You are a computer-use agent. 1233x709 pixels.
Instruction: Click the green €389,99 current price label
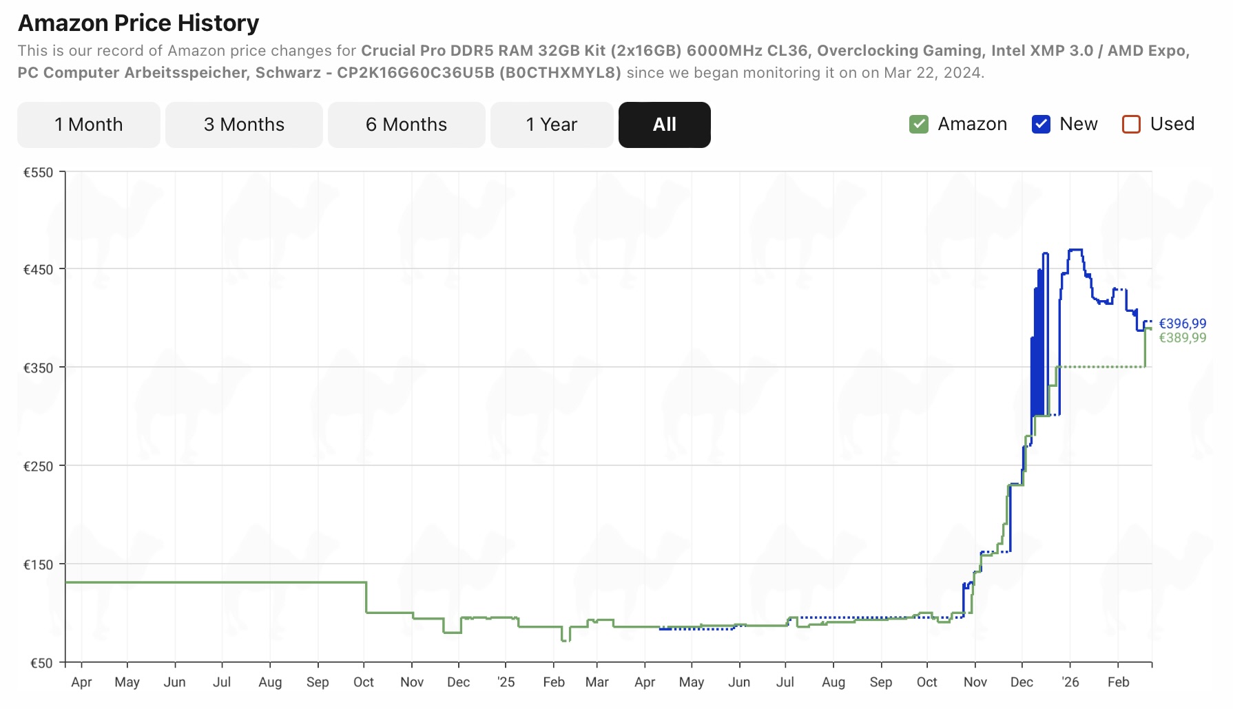(x=1182, y=338)
